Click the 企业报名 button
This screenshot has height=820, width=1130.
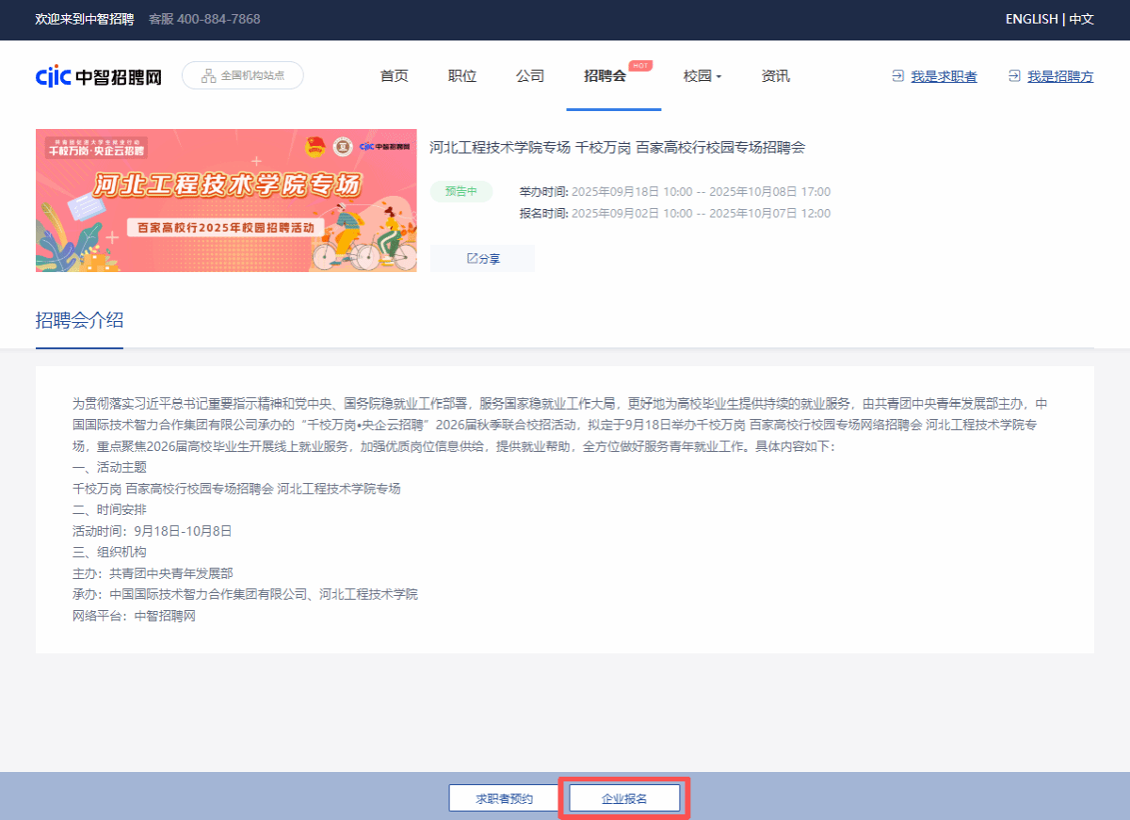624,798
